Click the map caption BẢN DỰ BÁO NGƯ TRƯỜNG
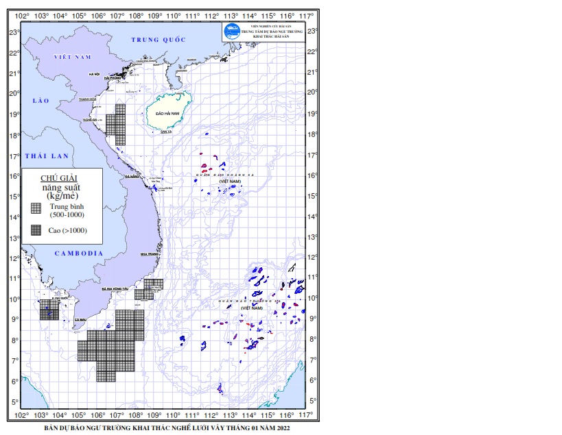The height and width of the screenshot is (435, 562). (167, 428)
